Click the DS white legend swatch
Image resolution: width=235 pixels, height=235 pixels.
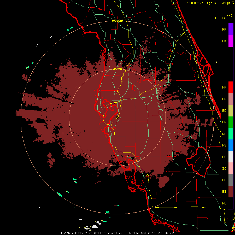tap(231, 157)
